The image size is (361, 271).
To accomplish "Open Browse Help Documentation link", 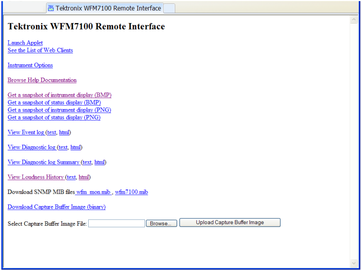I will coord(42,80).
